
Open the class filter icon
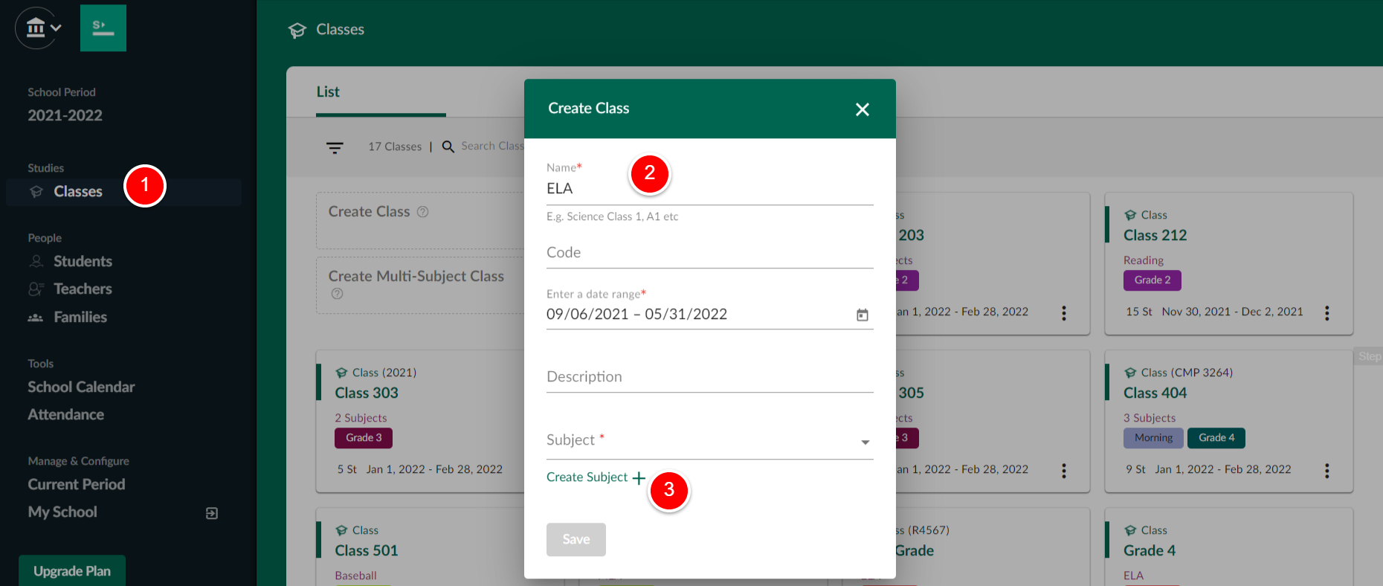335,147
